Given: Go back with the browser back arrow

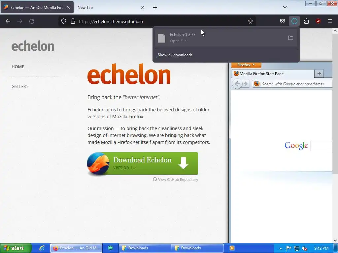Looking at the screenshot, I should click(8, 21).
